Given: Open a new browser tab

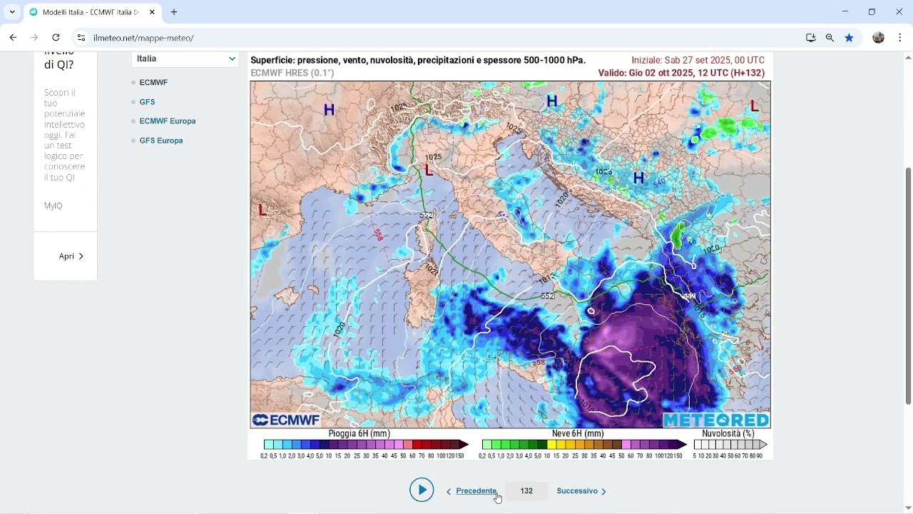Looking at the screenshot, I should (174, 12).
